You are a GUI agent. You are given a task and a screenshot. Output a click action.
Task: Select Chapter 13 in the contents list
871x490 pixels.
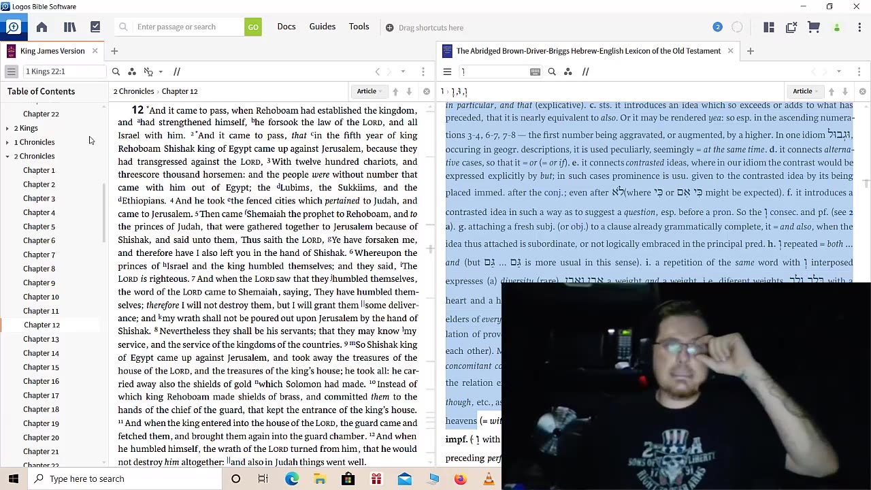(41, 339)
